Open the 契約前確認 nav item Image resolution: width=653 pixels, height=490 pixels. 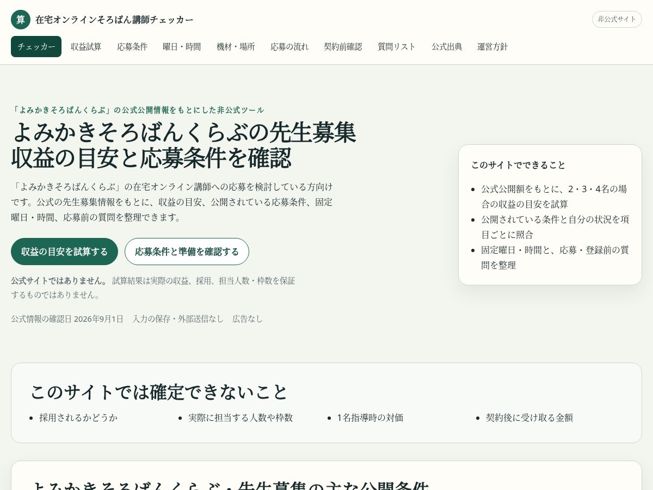pyautogui.click(x=343, y=47)
